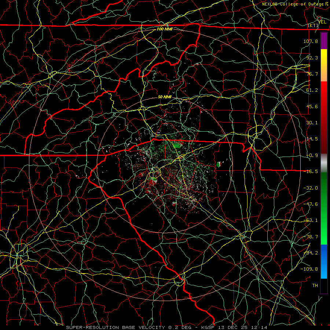Select the -16.5 legend value
330x330 pixels.
[311, 172]
